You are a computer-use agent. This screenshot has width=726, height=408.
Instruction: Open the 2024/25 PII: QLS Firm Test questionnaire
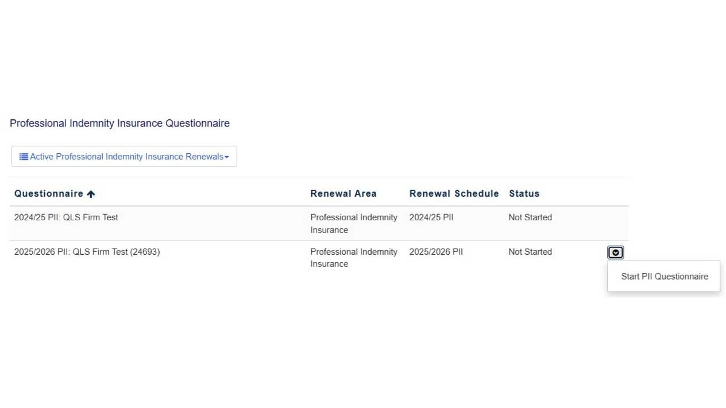coord(66,217)
